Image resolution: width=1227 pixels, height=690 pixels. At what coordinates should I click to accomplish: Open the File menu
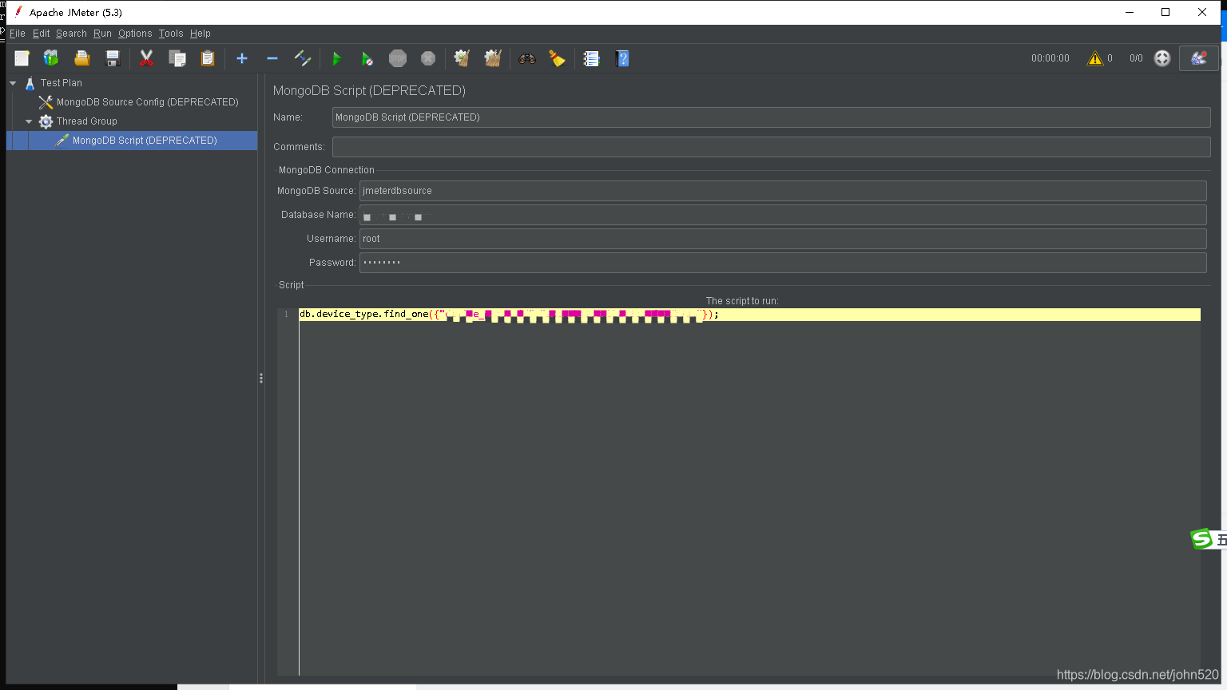(x=18, y=34)
